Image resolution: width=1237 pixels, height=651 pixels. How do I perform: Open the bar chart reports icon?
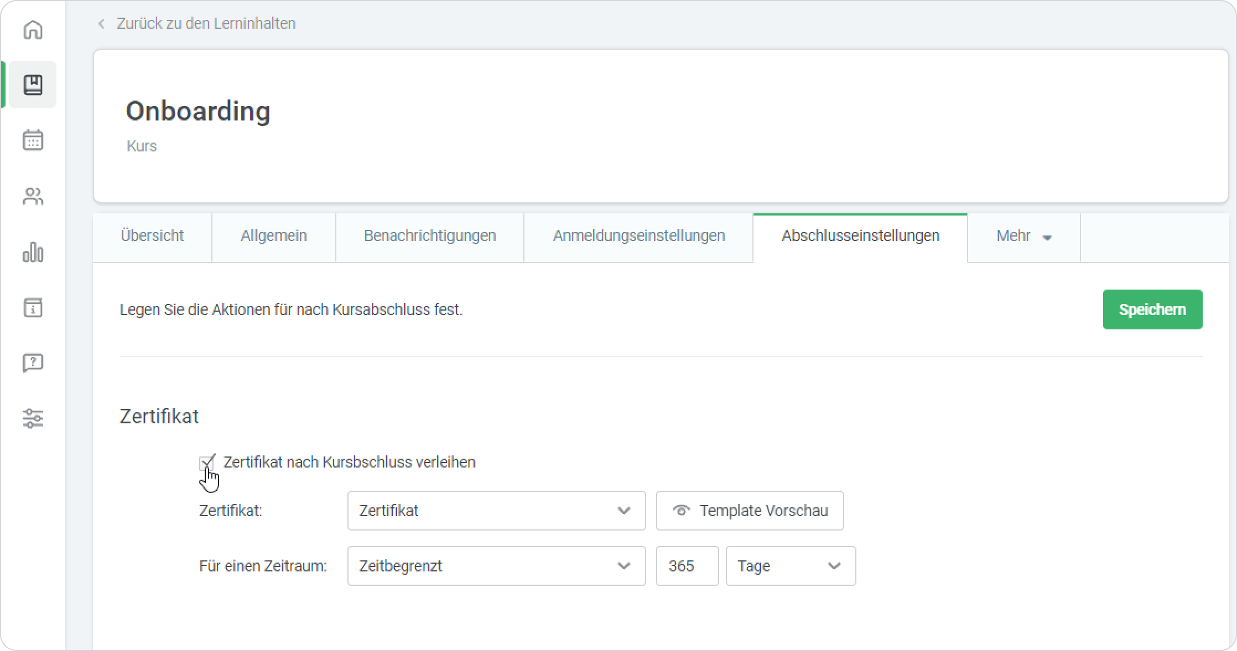(x=33, y=252)
